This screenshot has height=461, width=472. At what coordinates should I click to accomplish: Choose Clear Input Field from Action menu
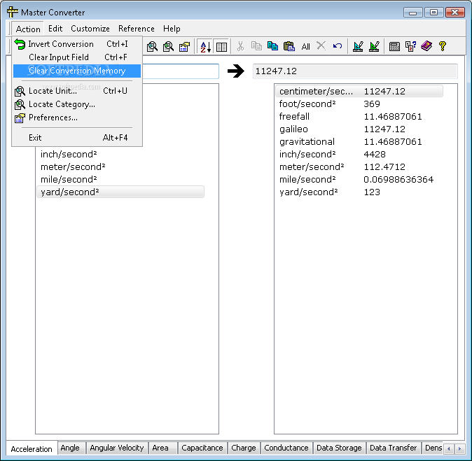[x=77, y=57]
